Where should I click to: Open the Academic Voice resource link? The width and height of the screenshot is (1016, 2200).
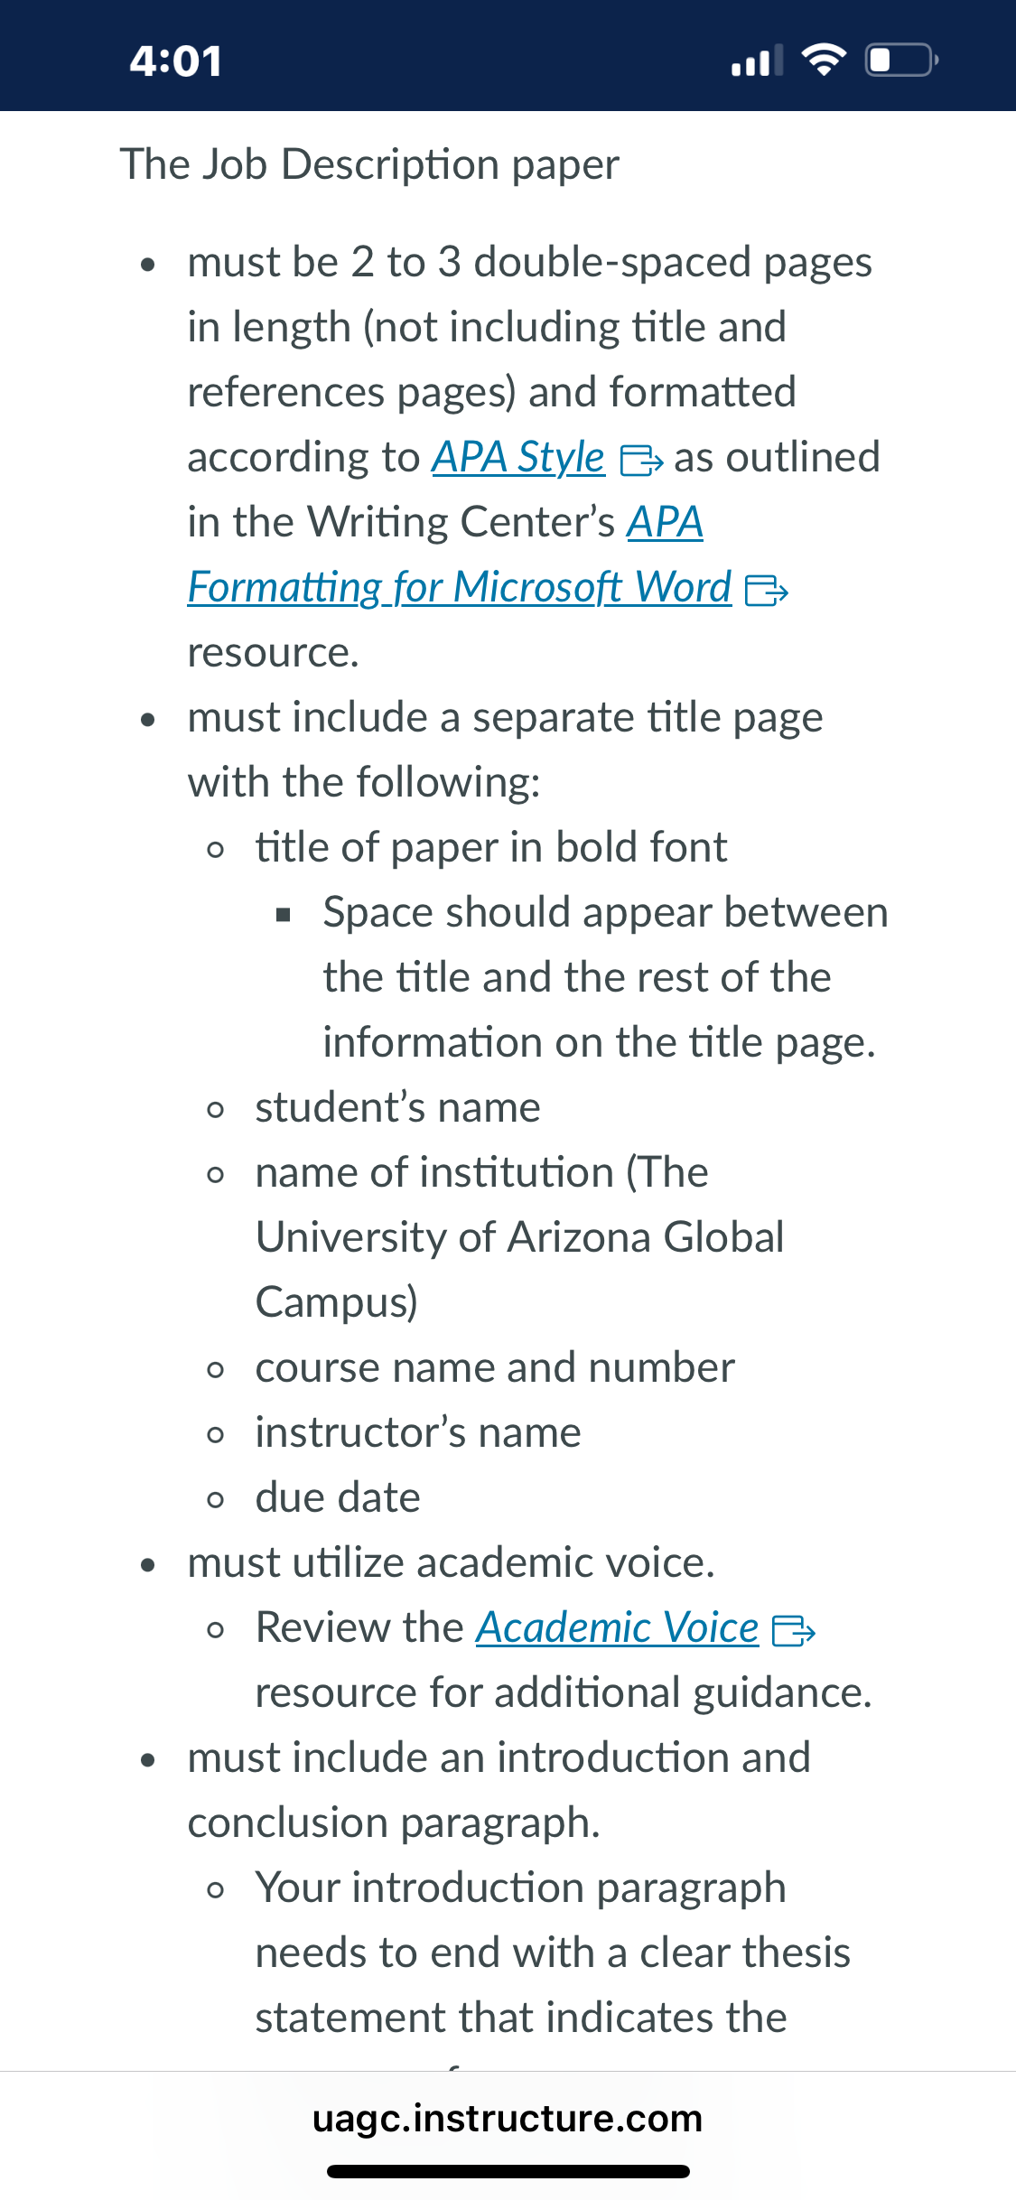(x=618, y=1627)
